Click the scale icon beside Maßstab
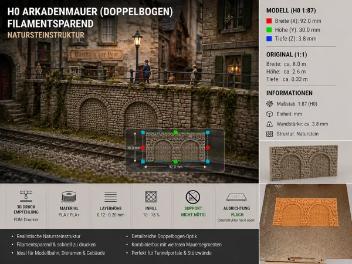The image size is (352, 264). coord(269,104)
